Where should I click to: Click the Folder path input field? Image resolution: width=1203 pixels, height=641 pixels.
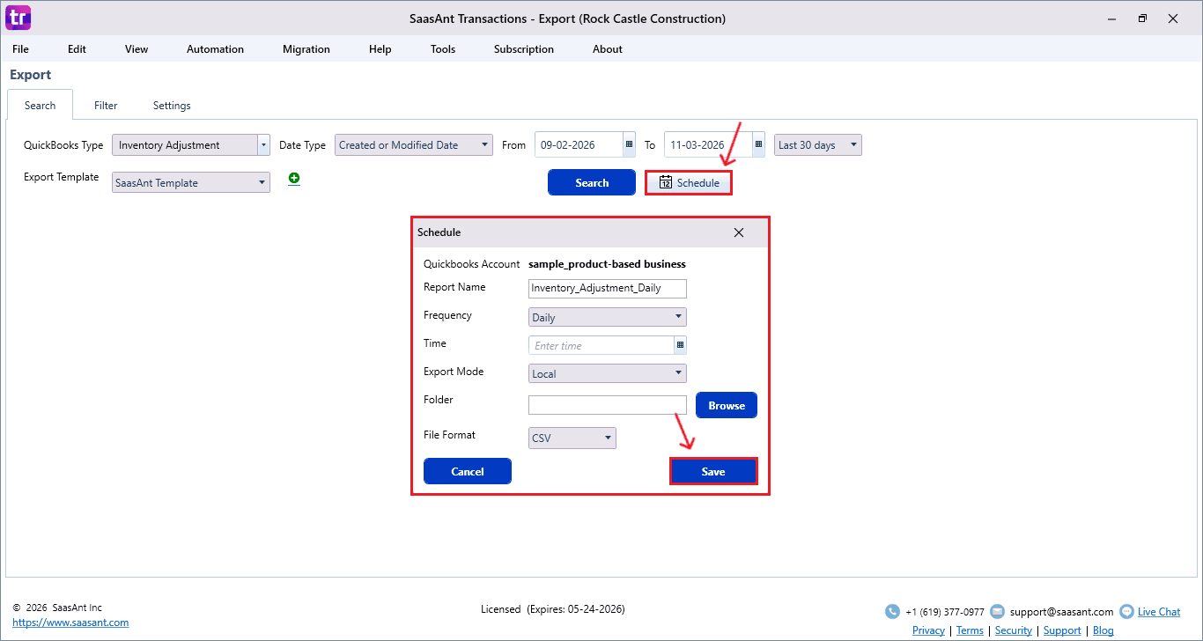pyautogui.click(x=608, y=405)
